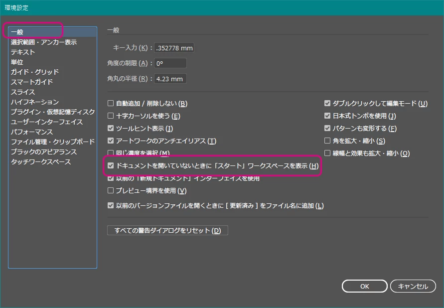The width and height of the screenshot is (444, 308).
Task: Toggle パターンも変形する checkbox
Action: point(327,128)
